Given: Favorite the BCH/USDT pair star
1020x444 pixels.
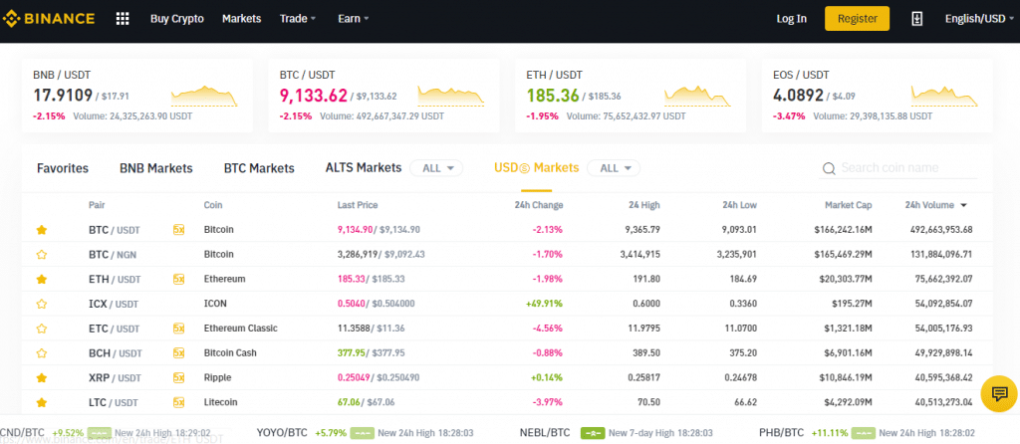Looking at the screenshot, I should [42, 353].
